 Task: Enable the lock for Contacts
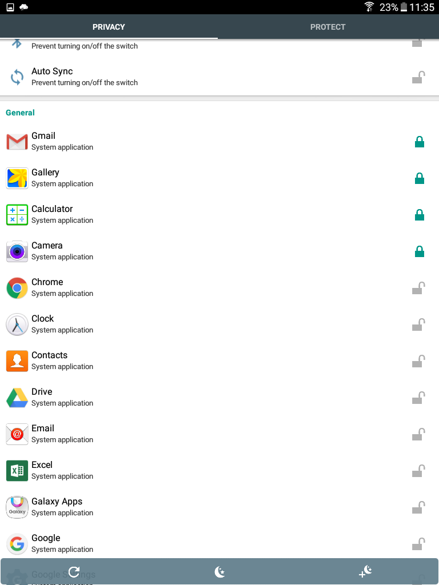[x=419, y=361]
